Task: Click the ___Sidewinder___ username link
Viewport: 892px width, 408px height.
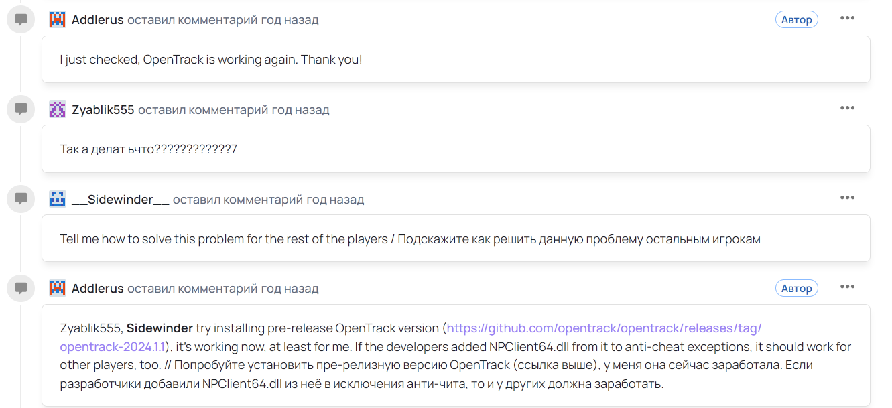Action: (x=120, y=200)
